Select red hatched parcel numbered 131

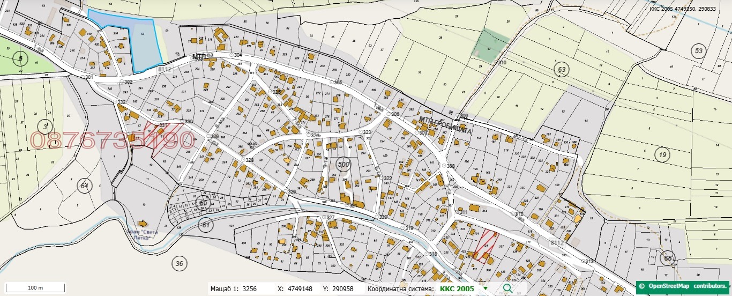485,246
